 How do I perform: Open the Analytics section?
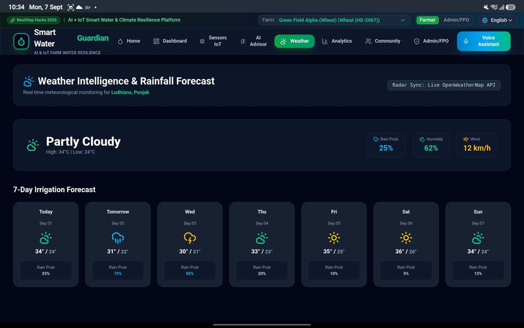coord(337,41)
